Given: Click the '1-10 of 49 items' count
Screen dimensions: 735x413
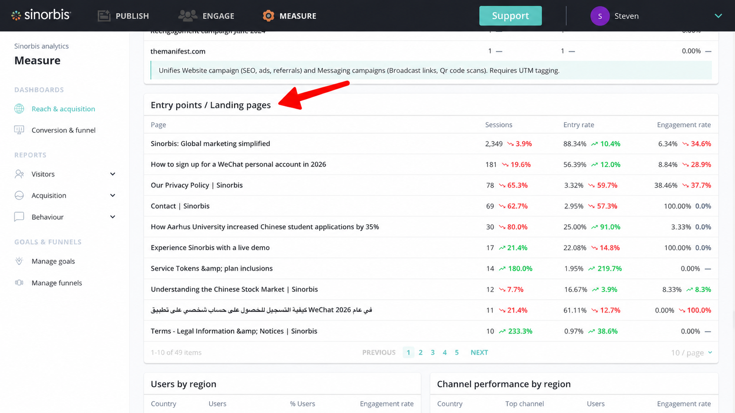Looking at the screenshot, I should (176, 352).
